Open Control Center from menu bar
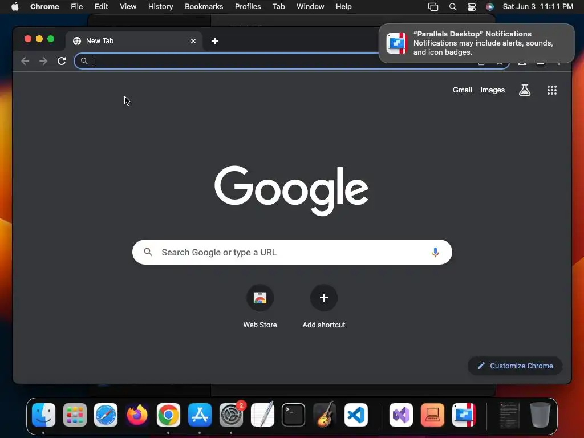 tap(471, 7)
